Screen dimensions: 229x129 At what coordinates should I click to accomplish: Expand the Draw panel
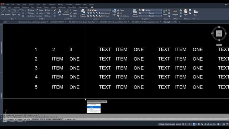click(x=14, y=19)
